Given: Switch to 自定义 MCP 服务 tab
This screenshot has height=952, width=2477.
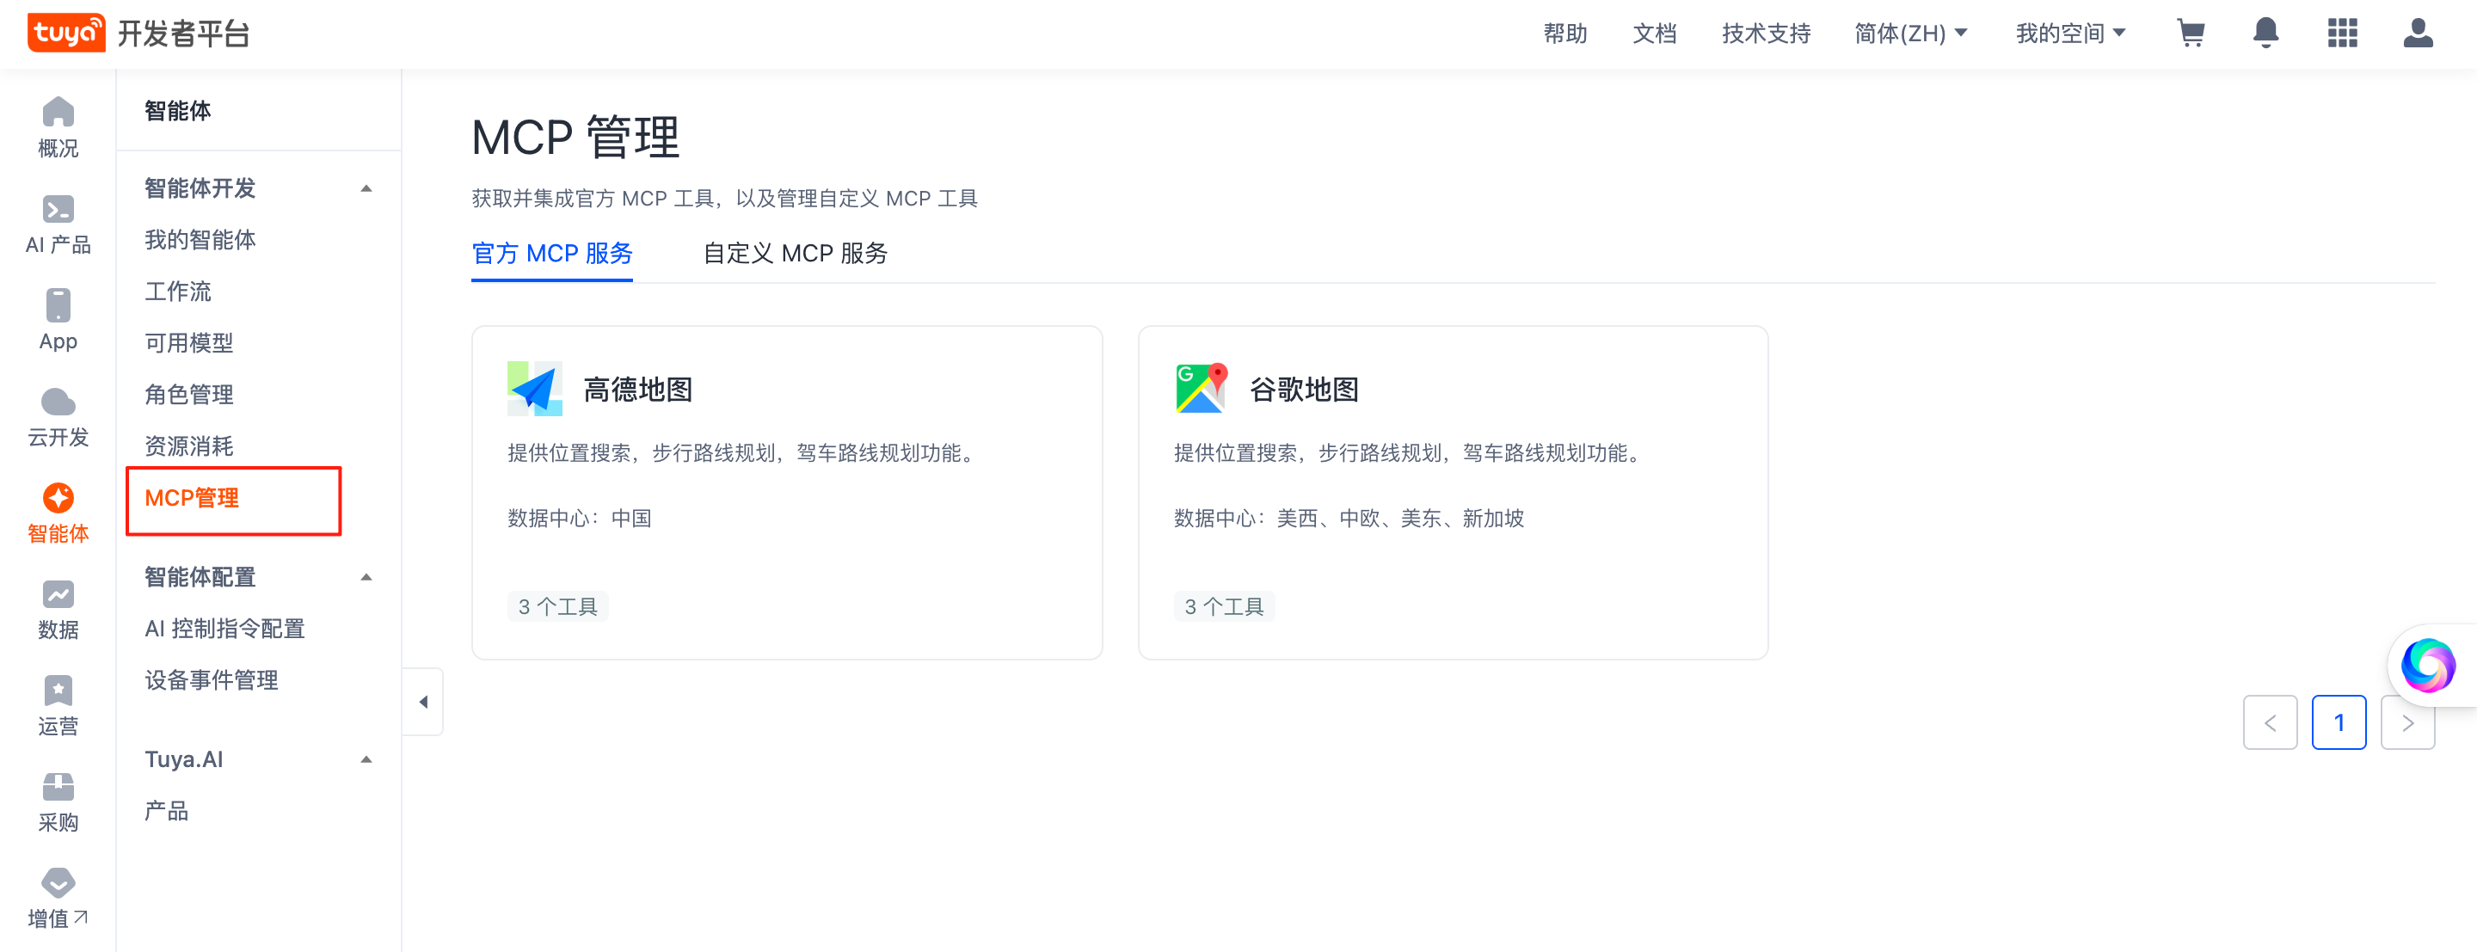Looking at the screenshot, I should point(796,253).
